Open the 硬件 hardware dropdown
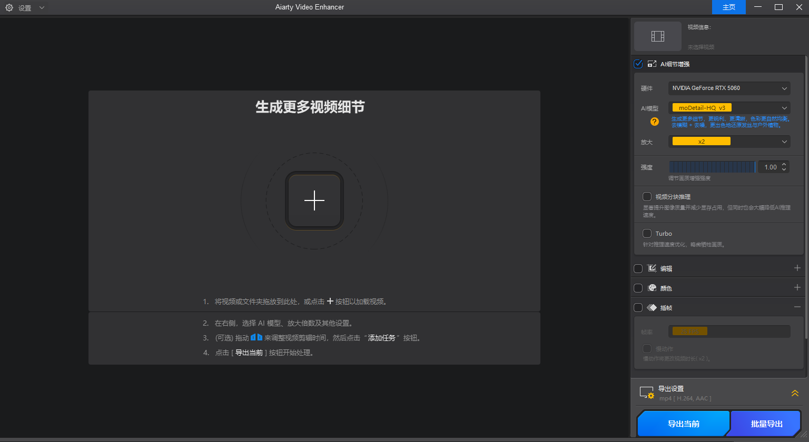809x442 pixels. [x=729, y=88]
